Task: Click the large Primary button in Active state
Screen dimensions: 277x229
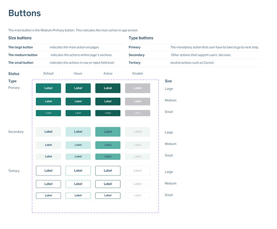Action: [108, 88]
